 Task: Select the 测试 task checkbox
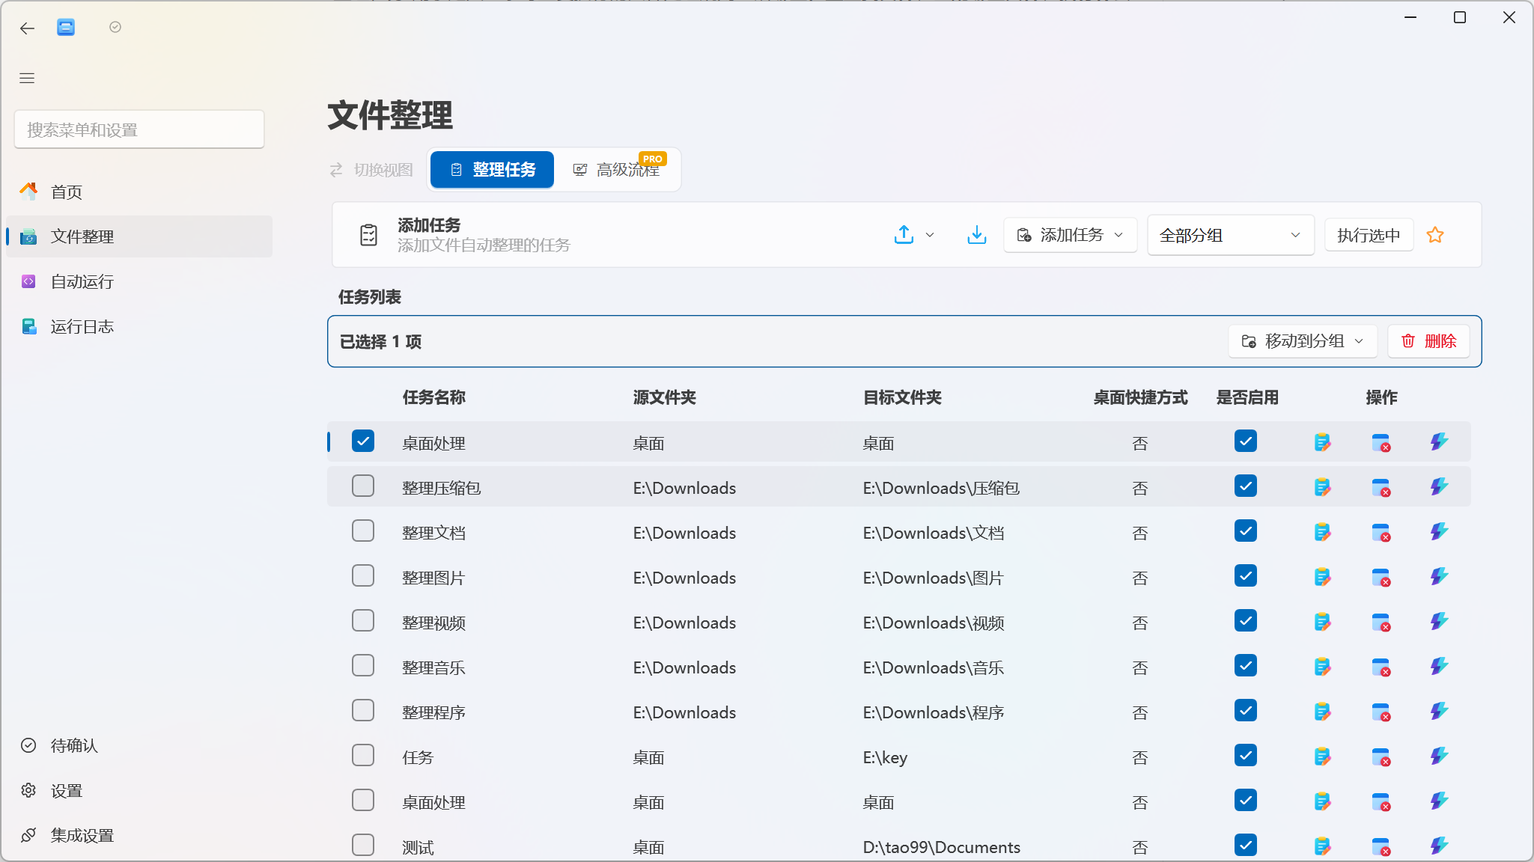(x=363, y=845)
